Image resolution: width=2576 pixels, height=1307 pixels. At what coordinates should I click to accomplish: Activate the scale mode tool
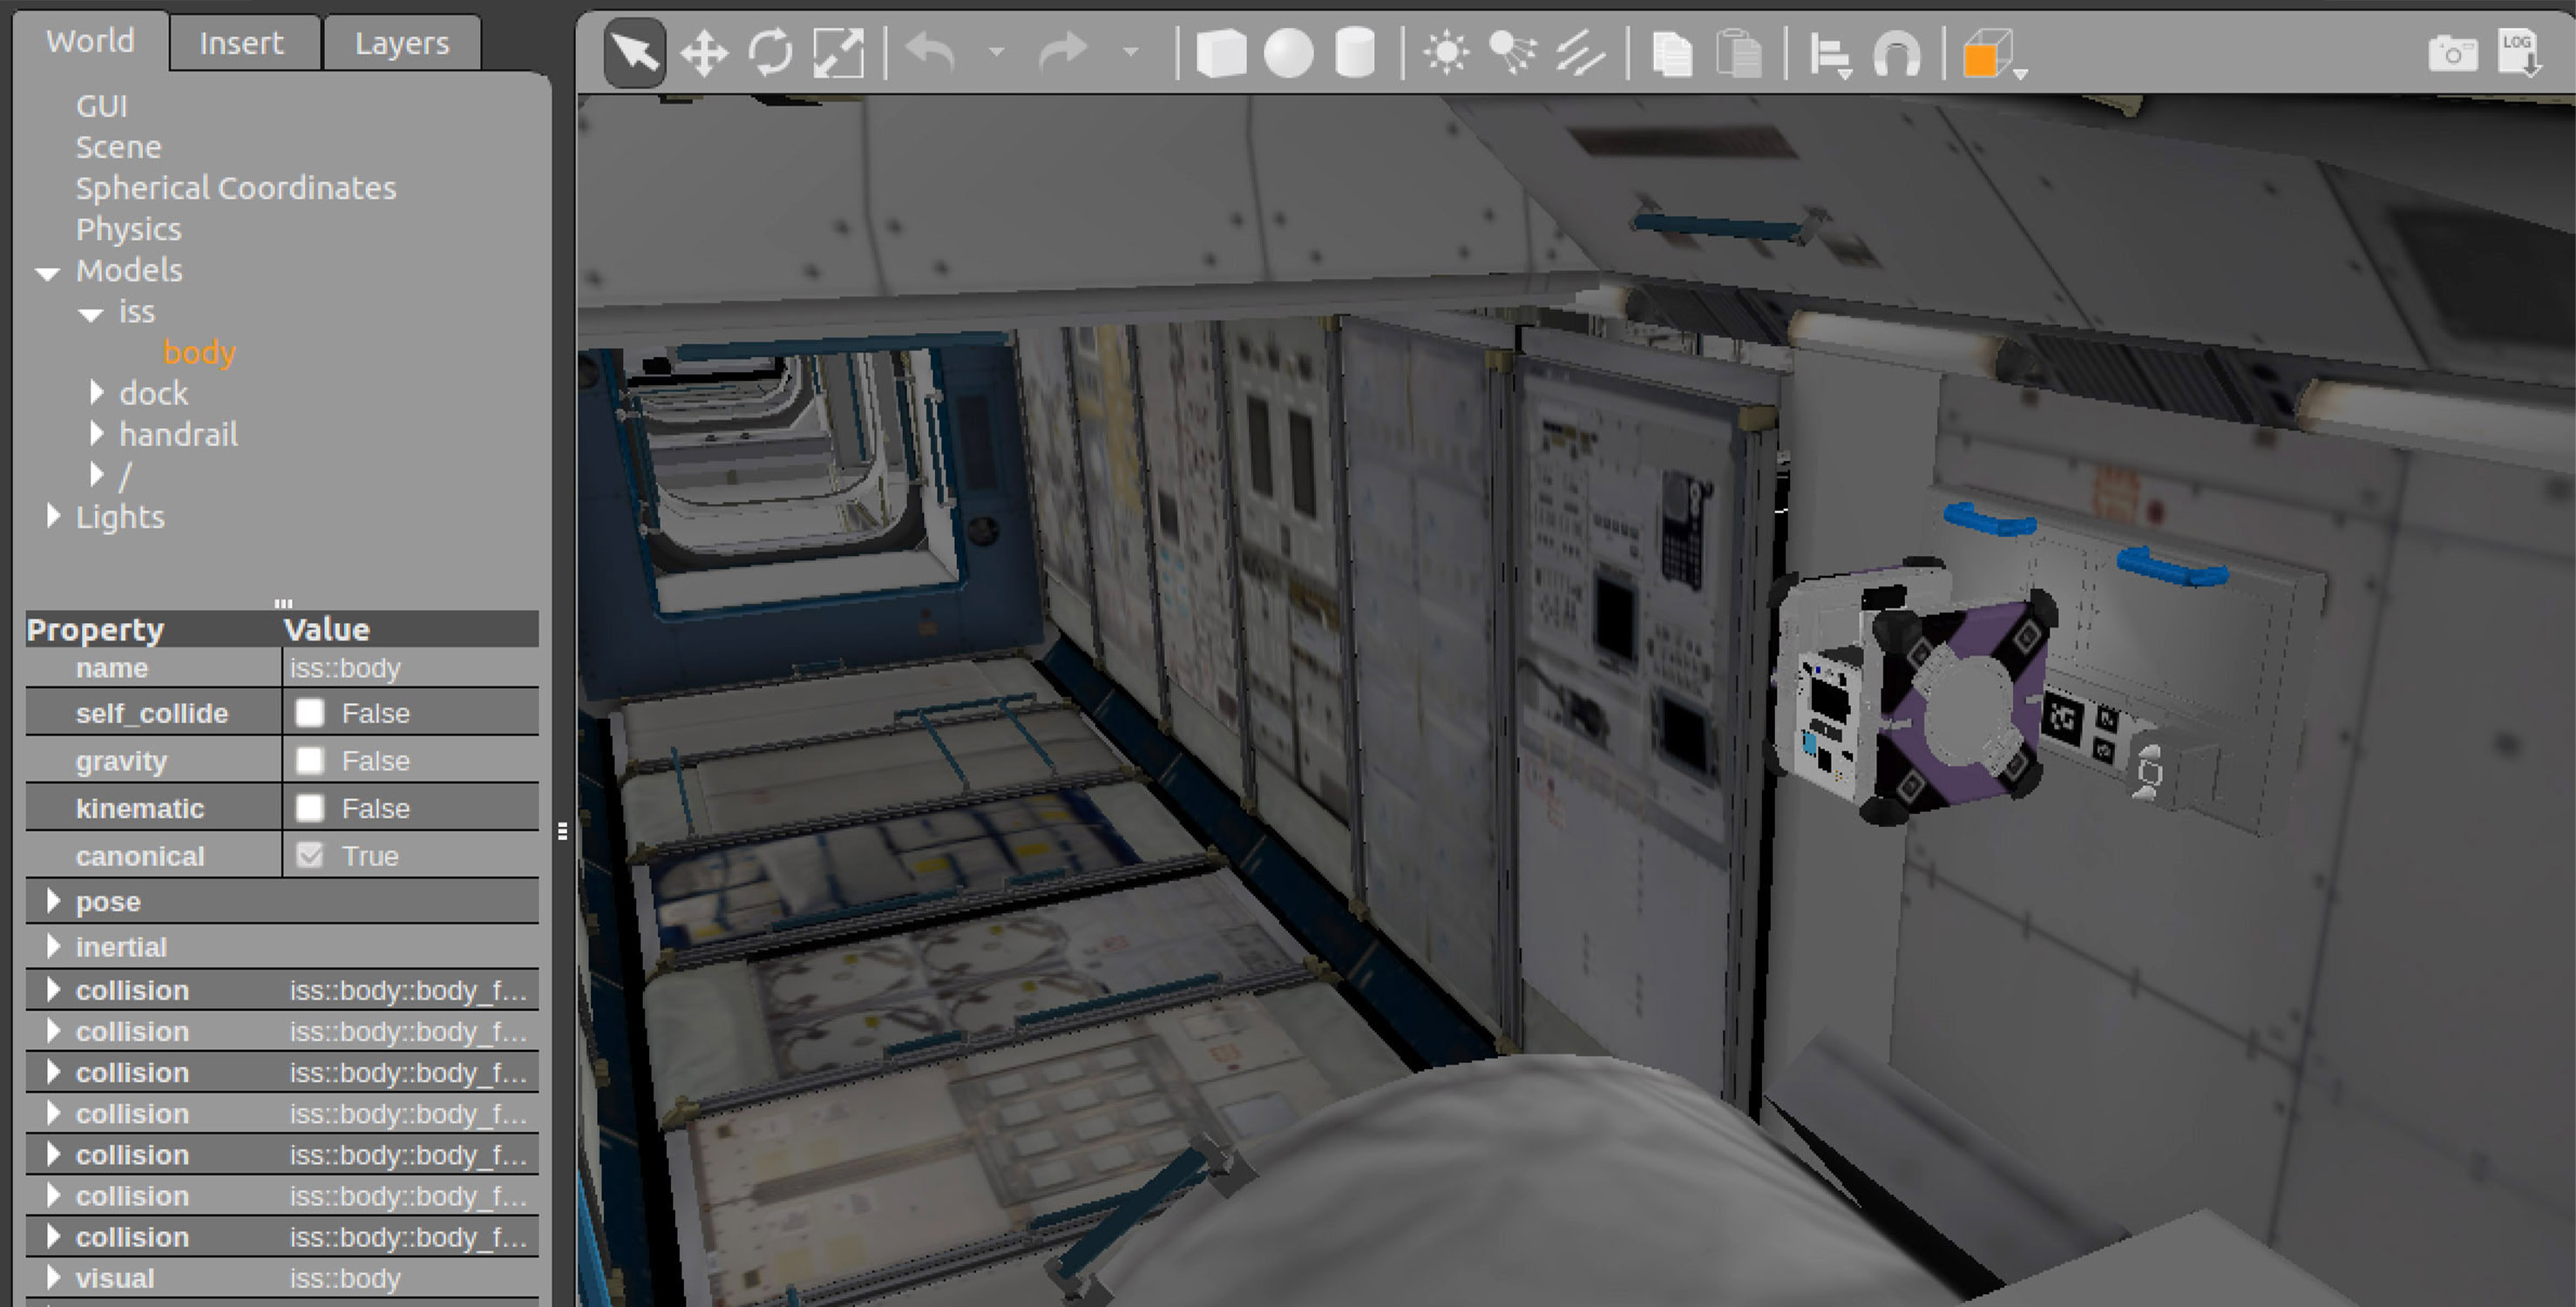click(x=838, y=52)
